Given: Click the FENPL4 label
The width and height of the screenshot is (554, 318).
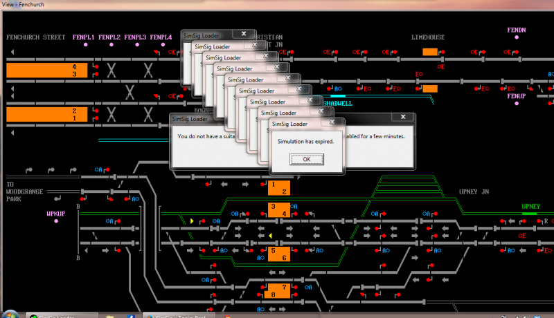Looking at the screenshot, I should [x=161, y=37].
